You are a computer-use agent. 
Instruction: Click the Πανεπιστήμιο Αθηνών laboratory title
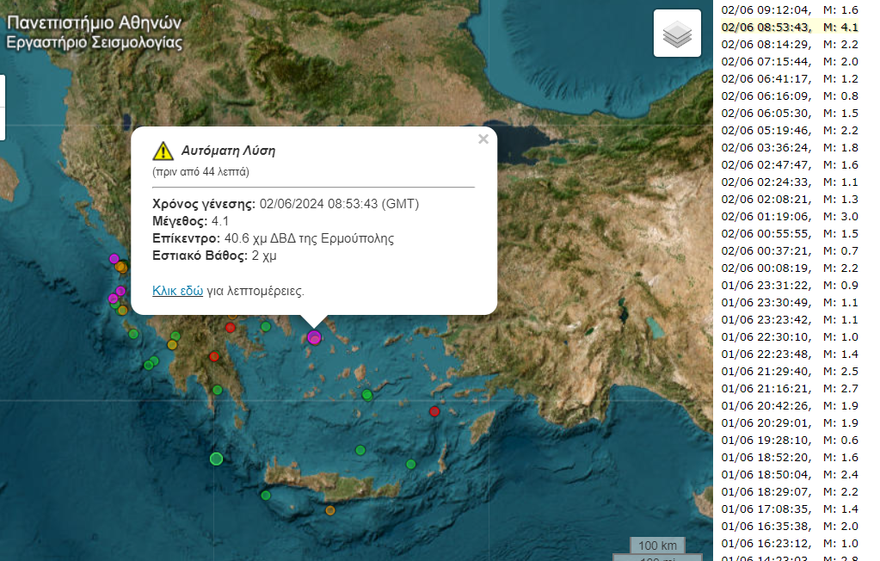[93, 28]
